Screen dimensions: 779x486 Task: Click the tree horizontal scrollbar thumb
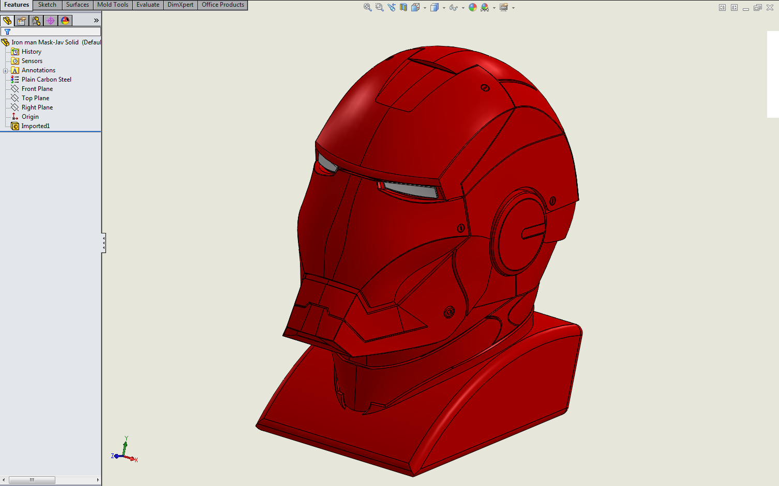coord(32,480)
